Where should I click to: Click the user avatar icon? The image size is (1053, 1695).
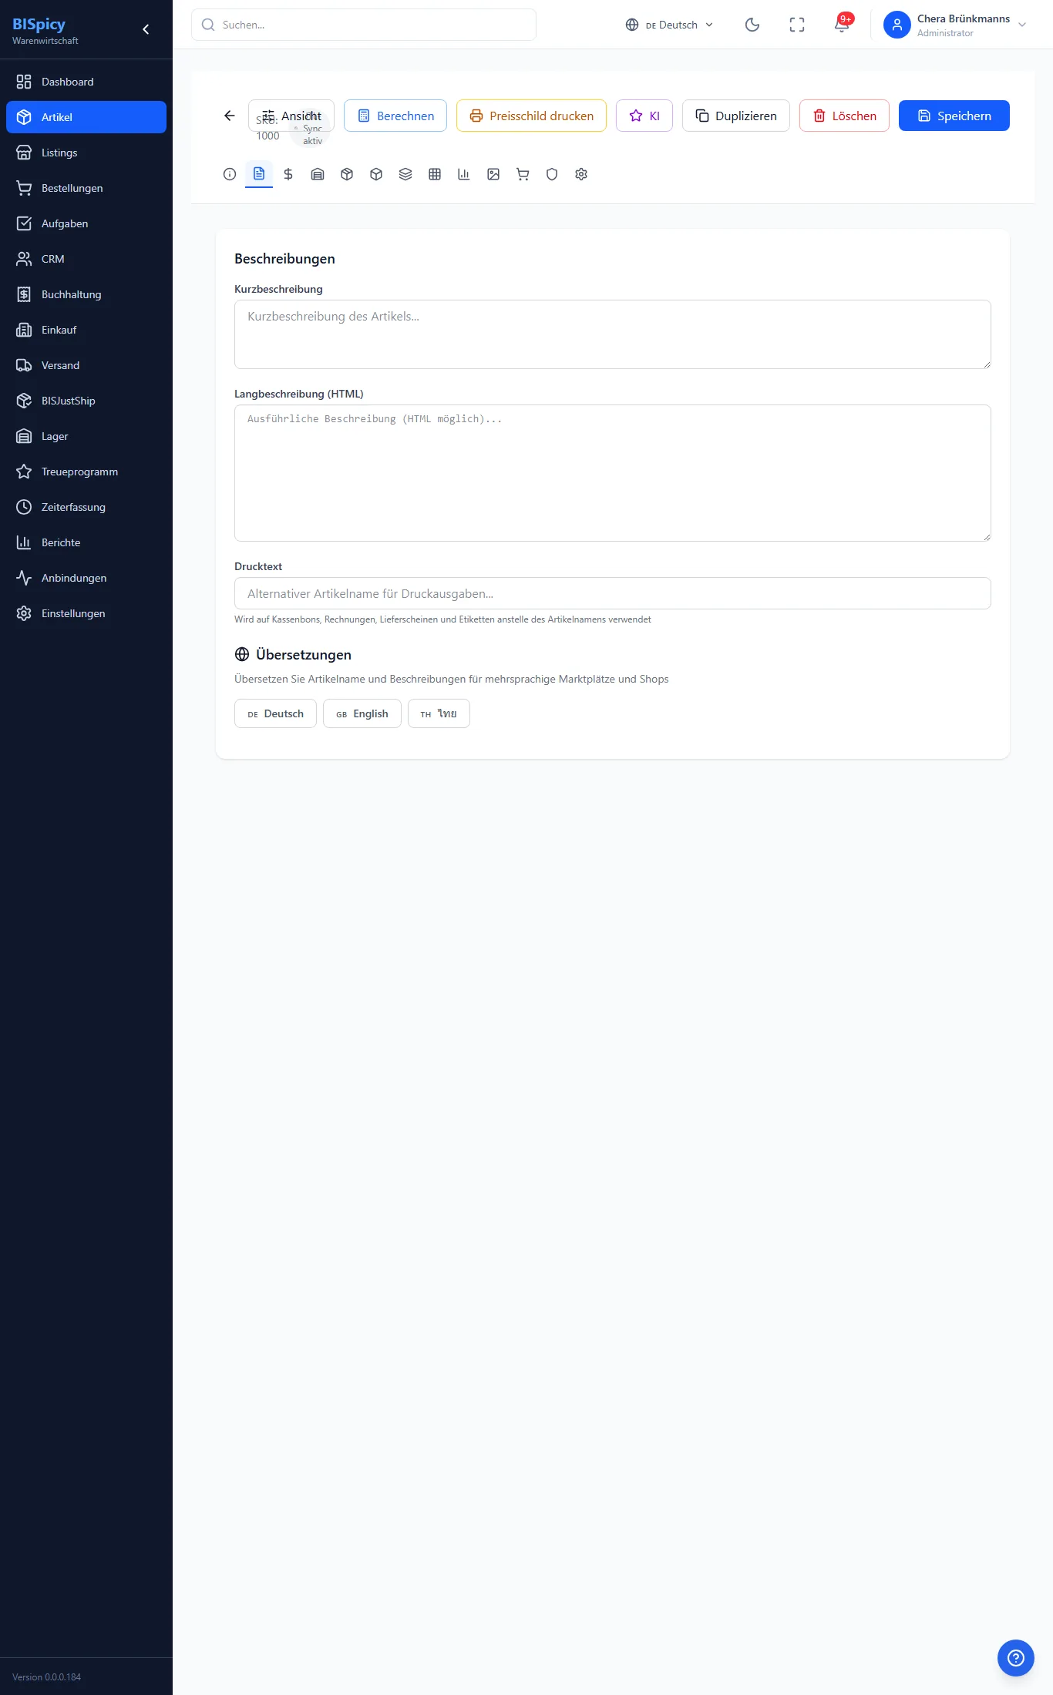tap(897, 25)
